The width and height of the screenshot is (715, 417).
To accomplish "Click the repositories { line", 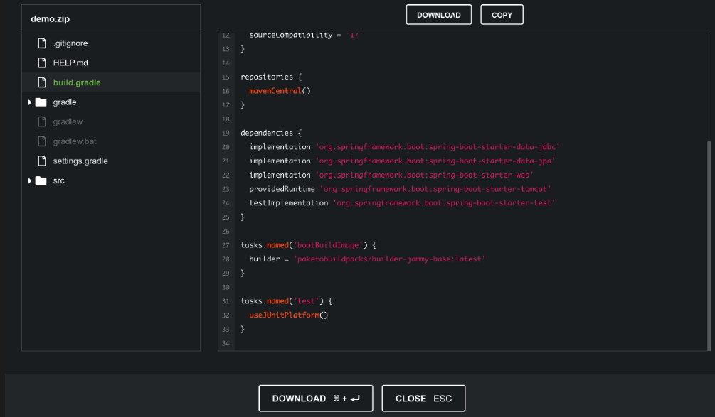I will [x=271, y=77].
